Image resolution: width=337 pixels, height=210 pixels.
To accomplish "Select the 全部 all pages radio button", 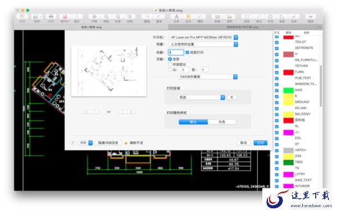I will 170,59.
